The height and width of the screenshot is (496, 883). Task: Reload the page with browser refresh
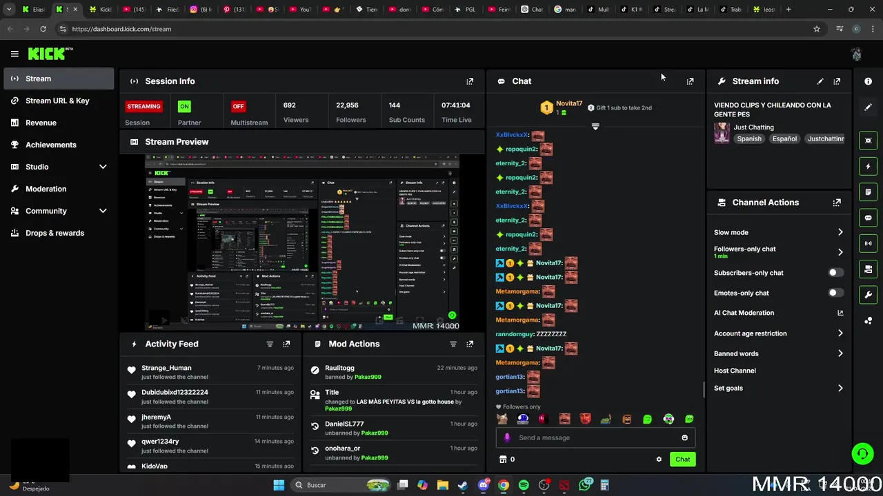(x=43, y=29)
